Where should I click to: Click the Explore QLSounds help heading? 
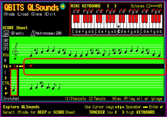21,107
